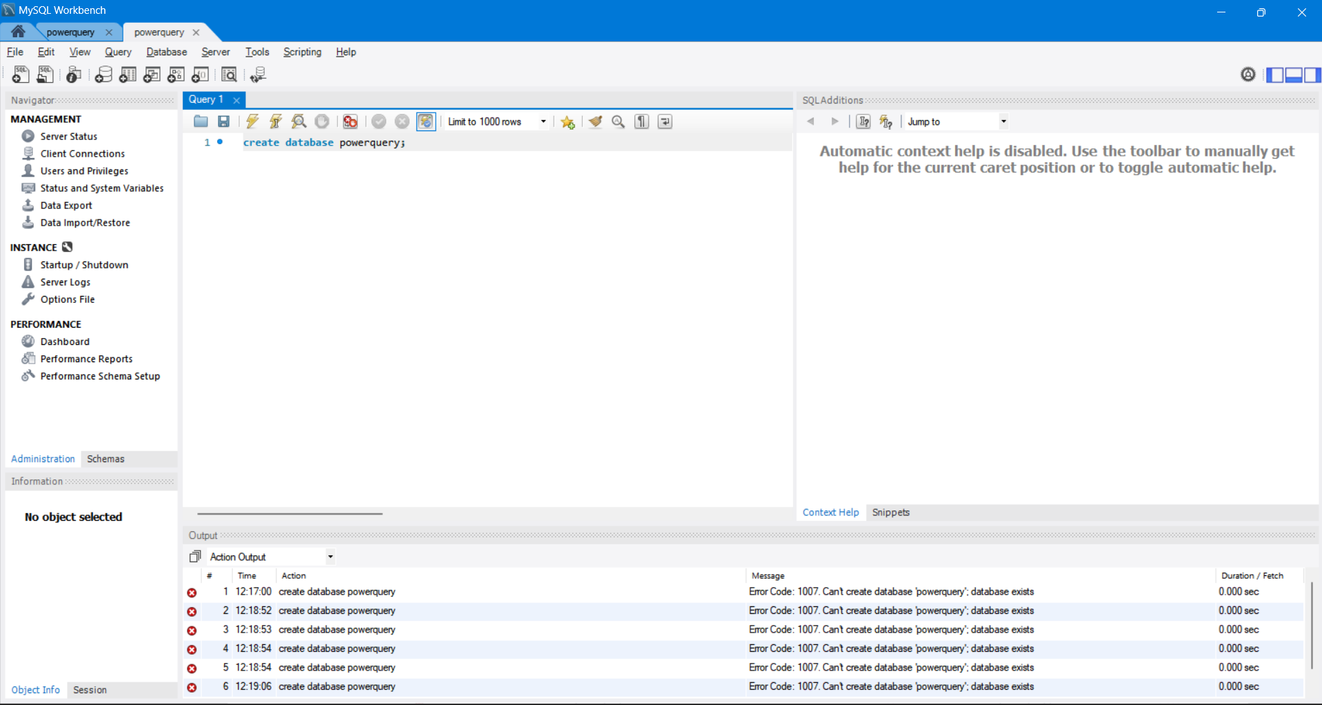Toggle display of invisible characters
Screen dimensions: 1322x705
pos(642,121)
